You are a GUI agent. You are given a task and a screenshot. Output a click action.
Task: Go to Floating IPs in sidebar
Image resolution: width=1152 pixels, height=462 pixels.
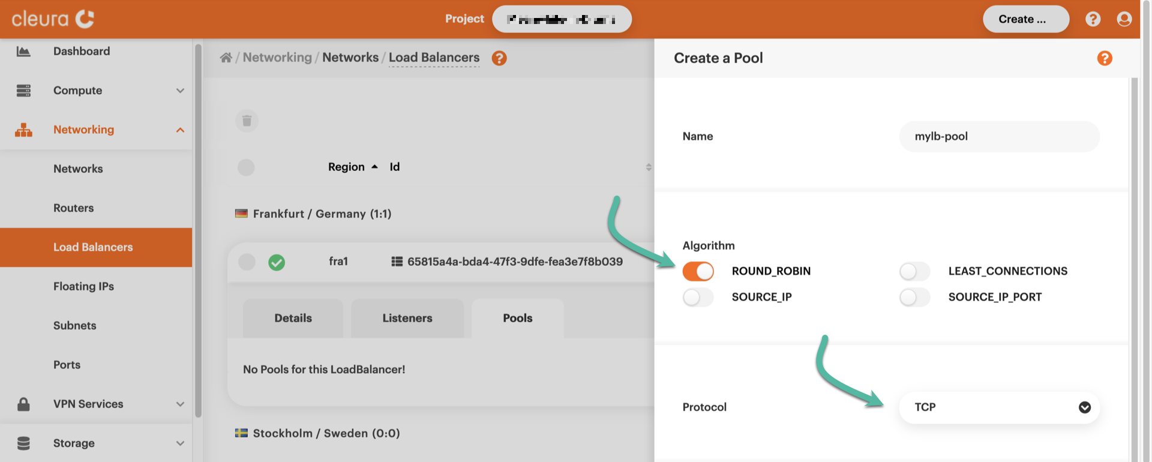pyautogui.click(x=83, y=286)
